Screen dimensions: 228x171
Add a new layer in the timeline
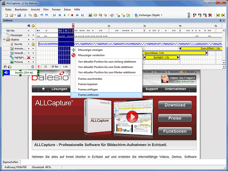[5, 67]
